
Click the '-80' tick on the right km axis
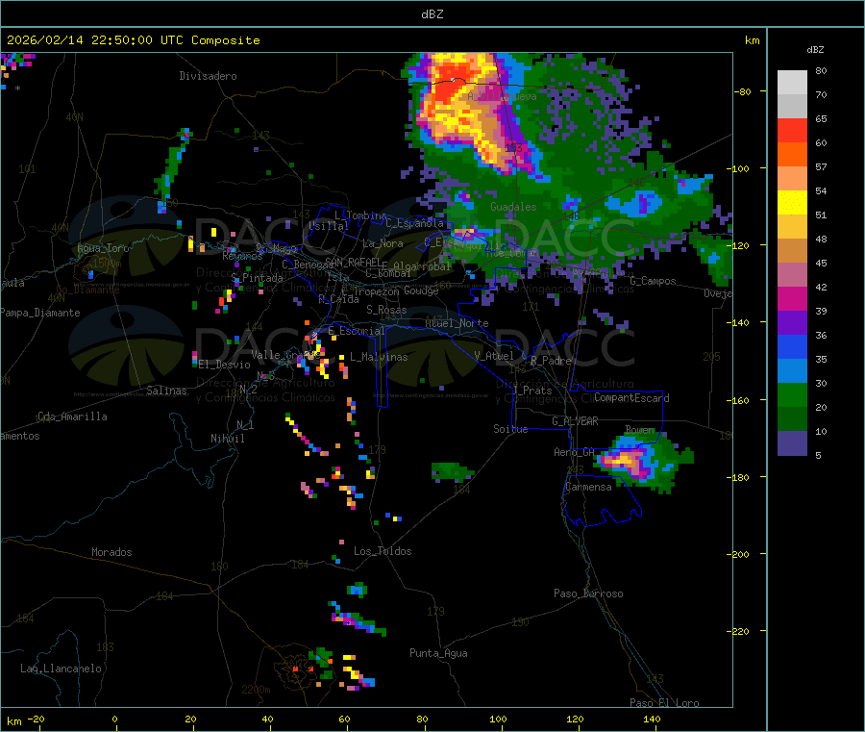coord(743,91)
